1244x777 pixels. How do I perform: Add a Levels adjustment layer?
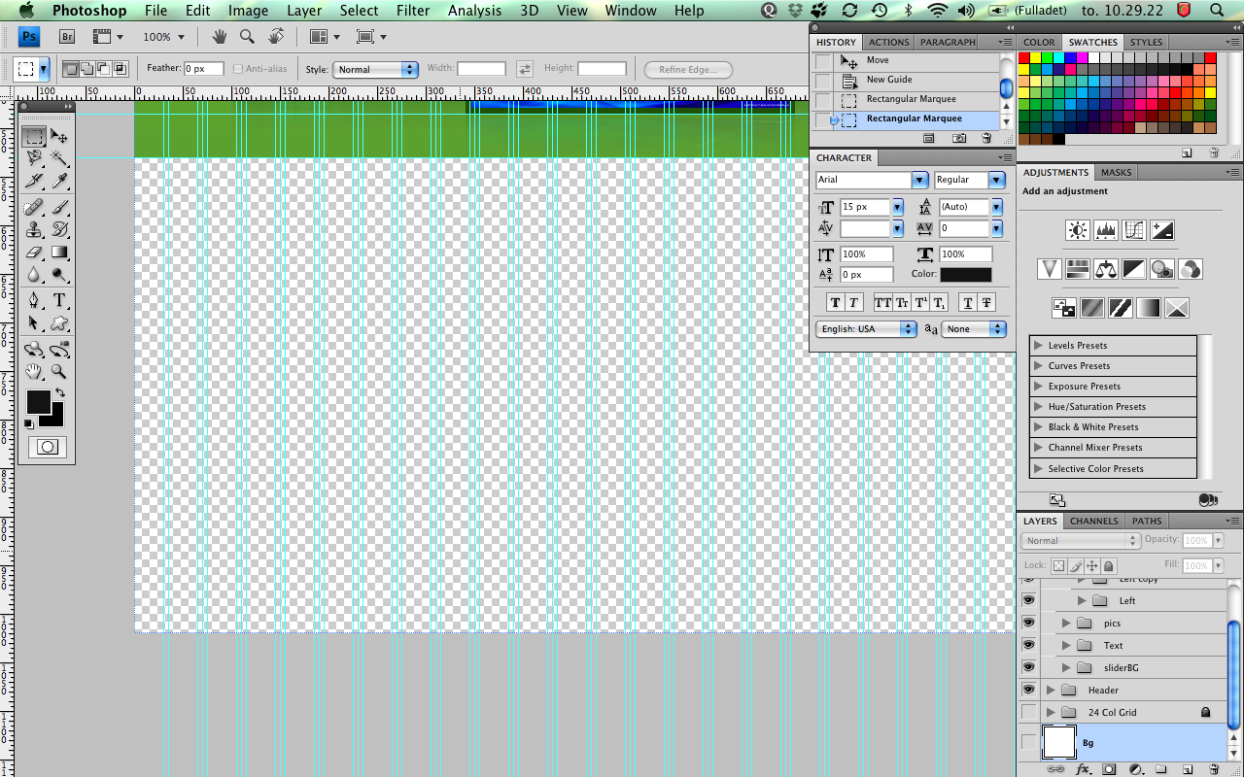[x=1106, y=230]
